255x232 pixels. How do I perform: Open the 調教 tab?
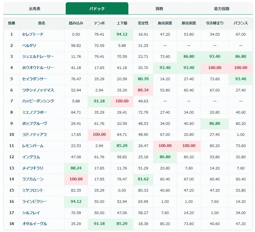[x=160, y=9]
